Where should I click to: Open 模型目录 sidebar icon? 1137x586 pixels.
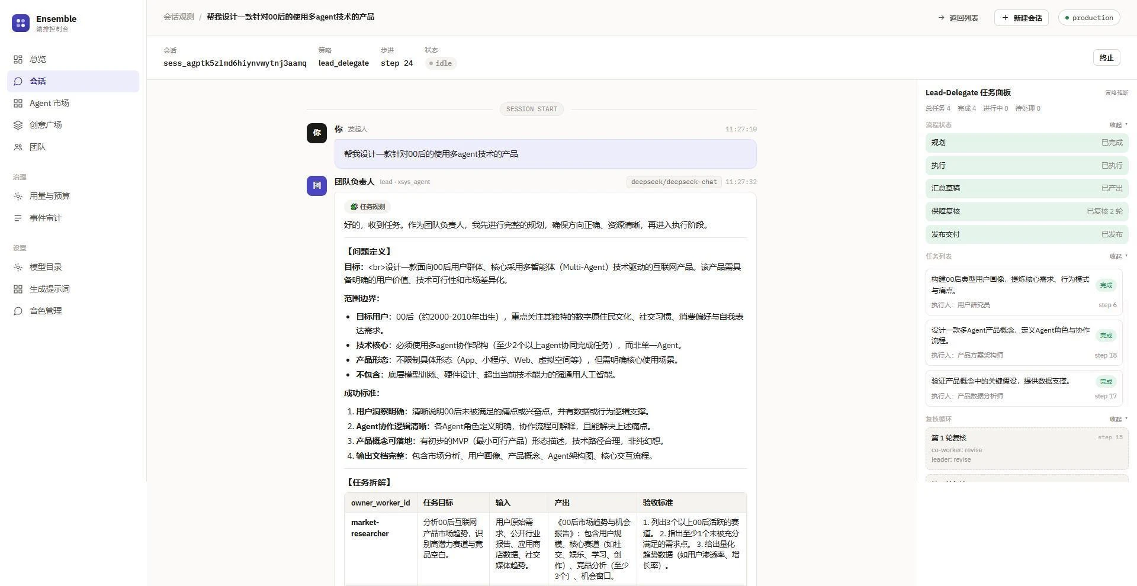[x=18, y=267]
